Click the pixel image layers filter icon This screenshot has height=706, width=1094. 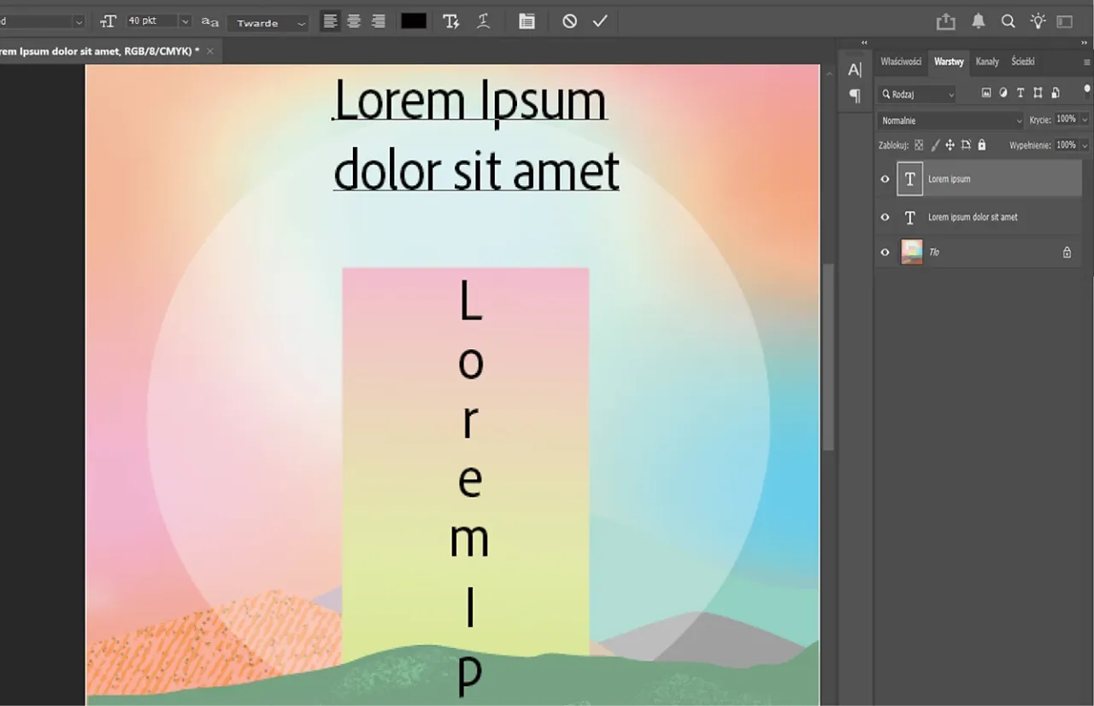point(986,92)
